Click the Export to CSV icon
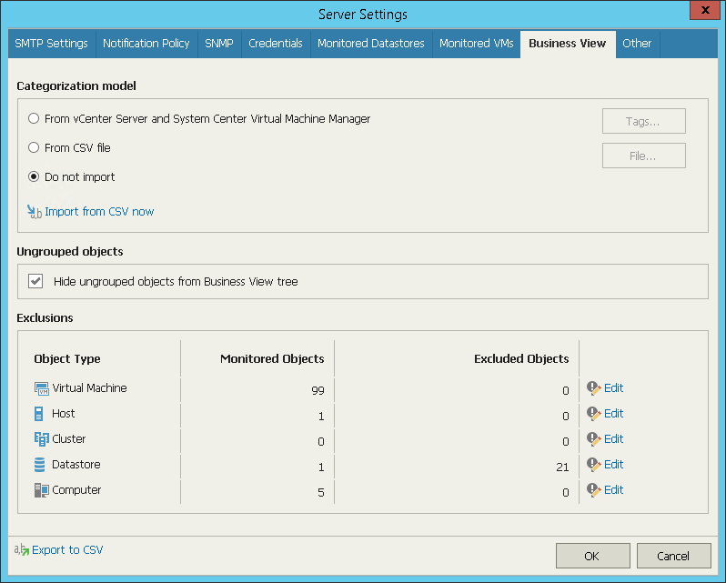The width and height of the screenshot is (726, 583). click(21, 549)
